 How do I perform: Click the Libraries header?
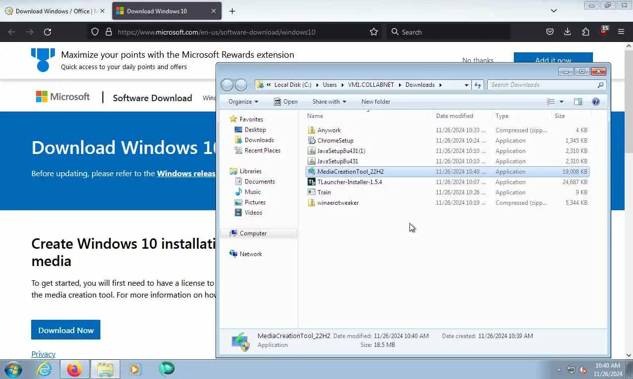(x=246, y=171)
